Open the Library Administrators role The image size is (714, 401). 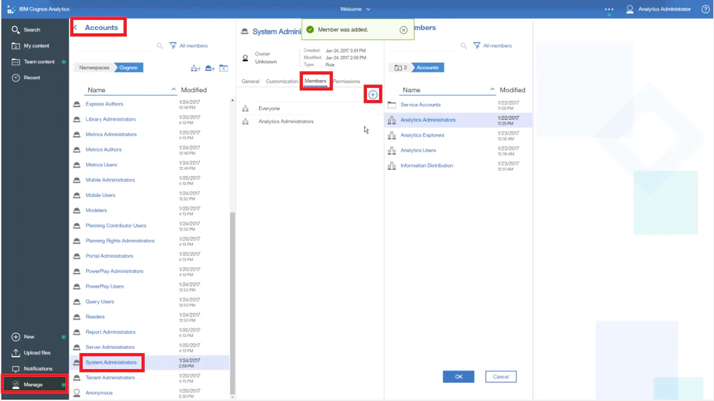click(x=111, y=119)
